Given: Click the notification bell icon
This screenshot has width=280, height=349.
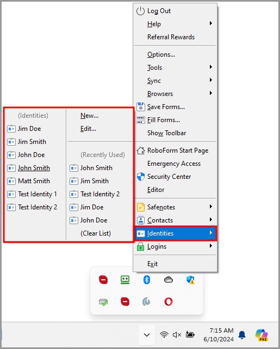Looking at the screenshot, I should 242,335.
